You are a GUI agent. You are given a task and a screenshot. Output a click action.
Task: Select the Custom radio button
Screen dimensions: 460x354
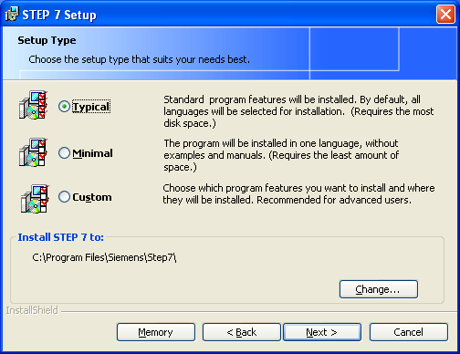(64, 197)
